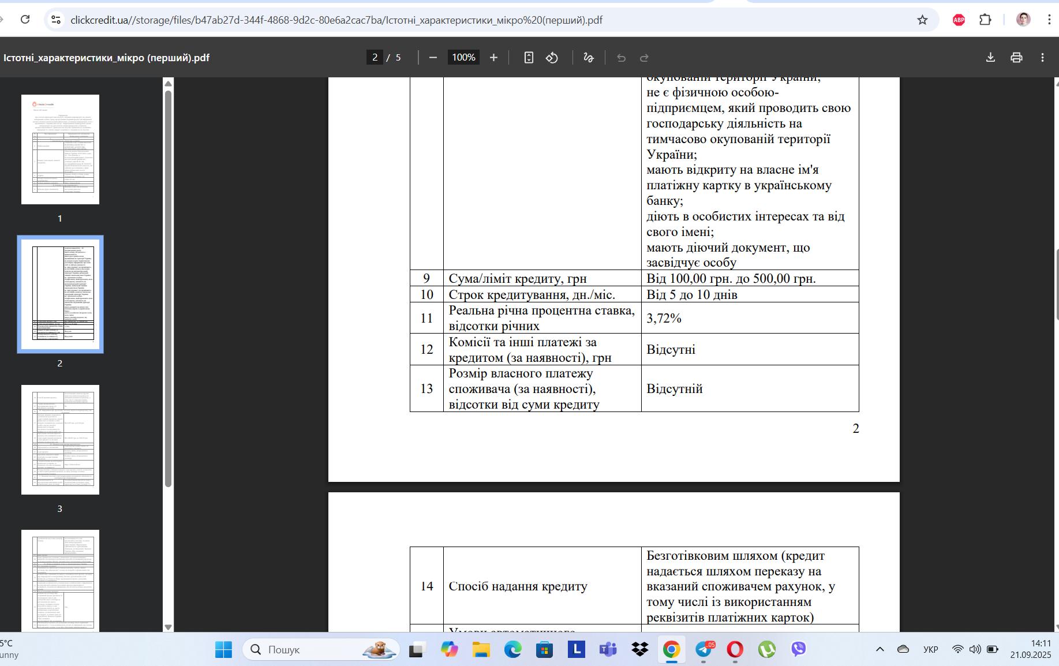This screenshot has height=666, width=1059.
Task: Click the fit to page icon
Action: point(529,58)
